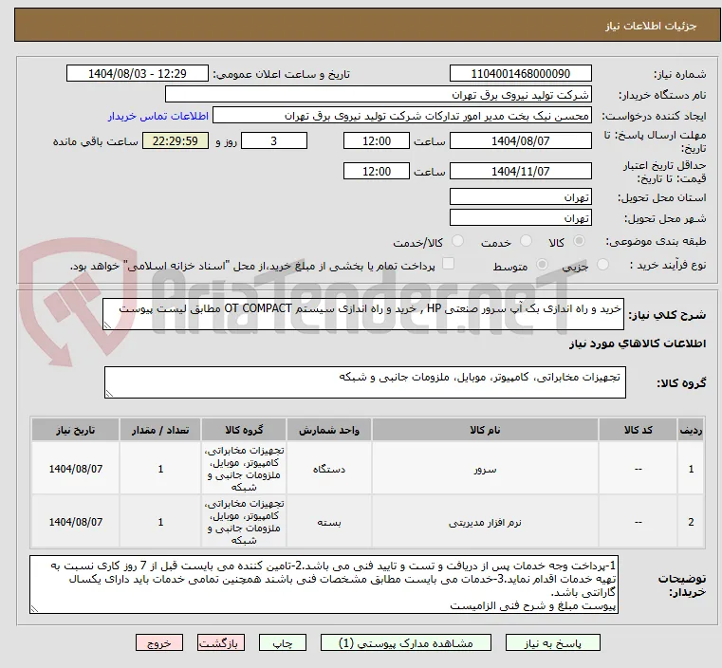Select the خدمت radio button
The width and height of the screenshot is (722, 668).
[526, 241]
